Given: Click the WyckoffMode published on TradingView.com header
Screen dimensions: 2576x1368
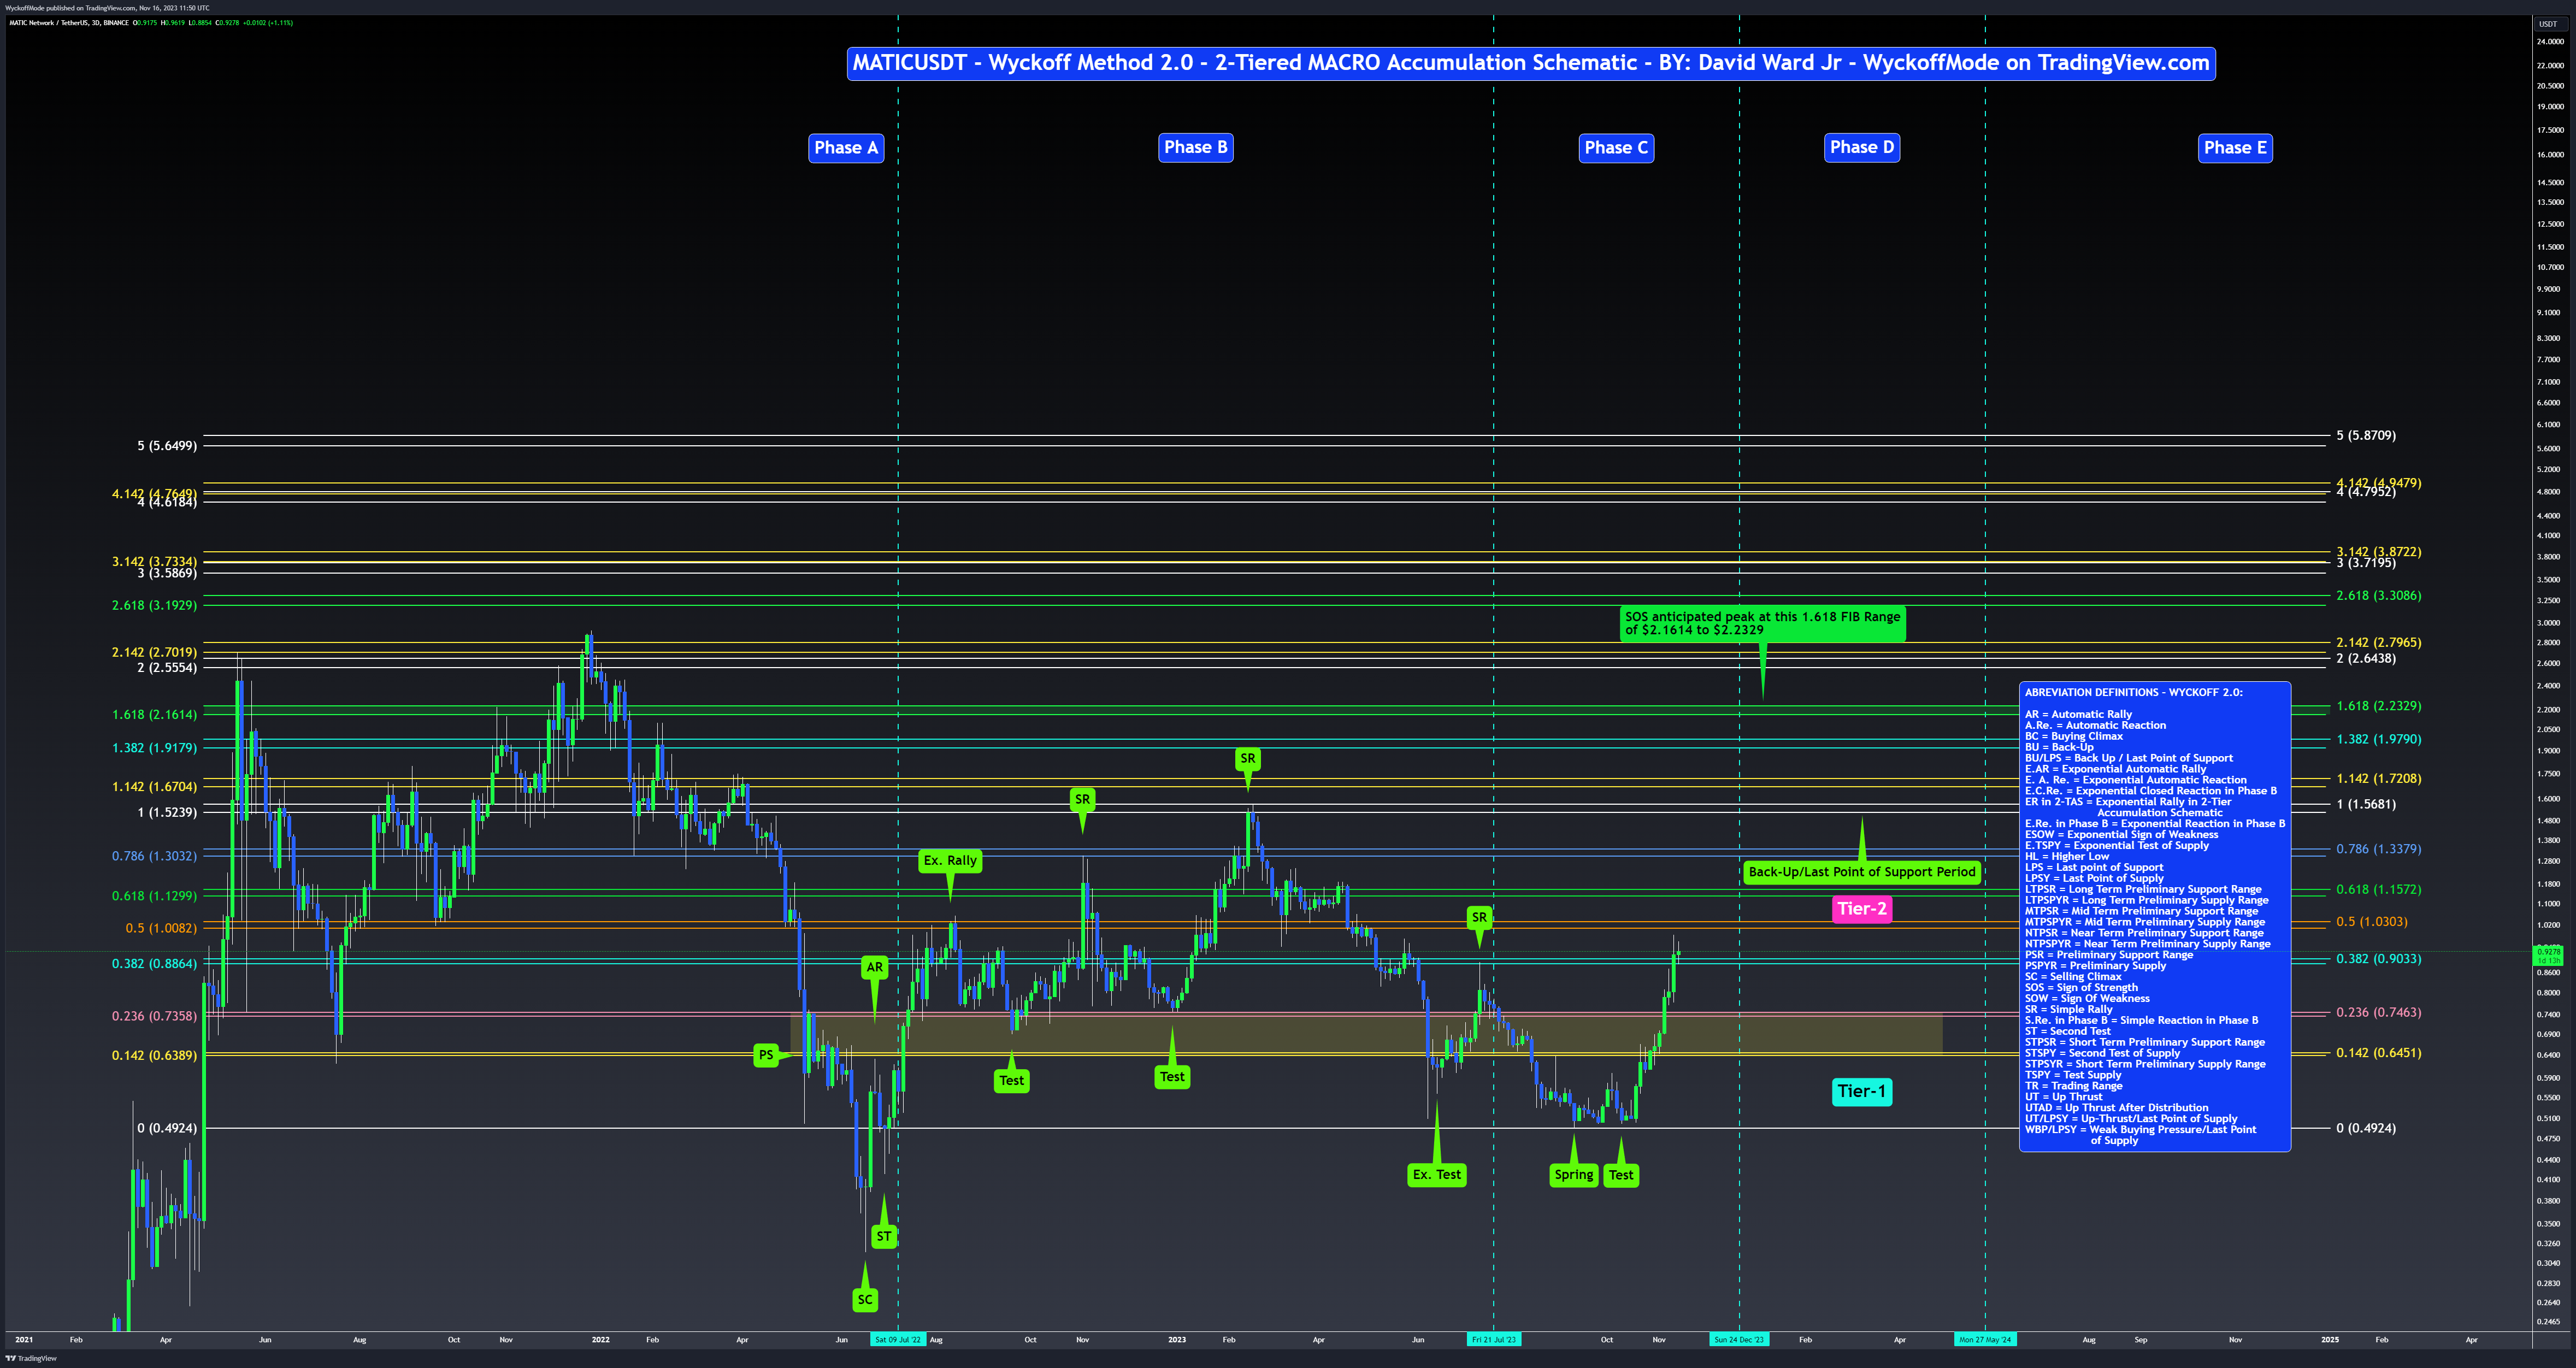Looking at the screenshot, I should click(x=107, y=7).
